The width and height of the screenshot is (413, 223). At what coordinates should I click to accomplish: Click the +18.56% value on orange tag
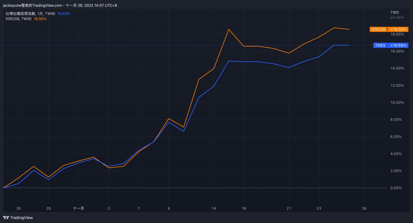click(398, 29)
